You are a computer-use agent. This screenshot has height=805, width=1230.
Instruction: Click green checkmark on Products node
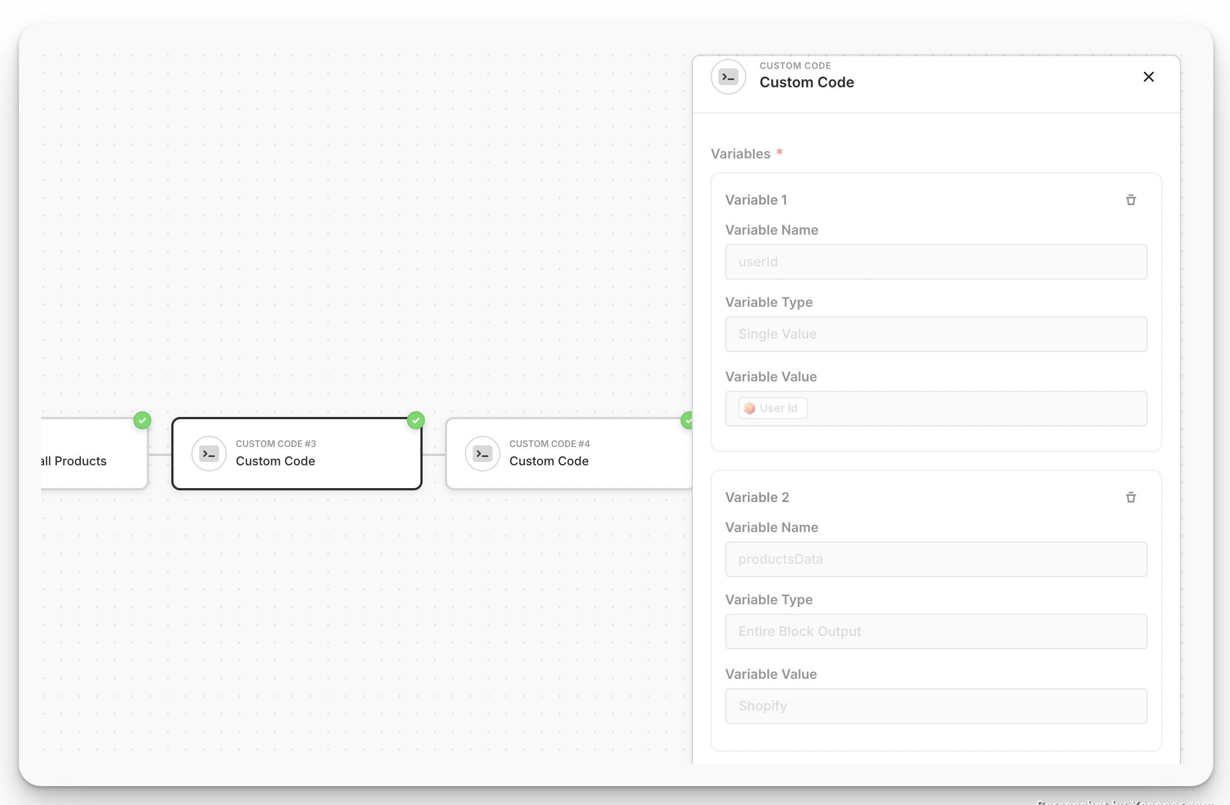(x=142, y=420)
